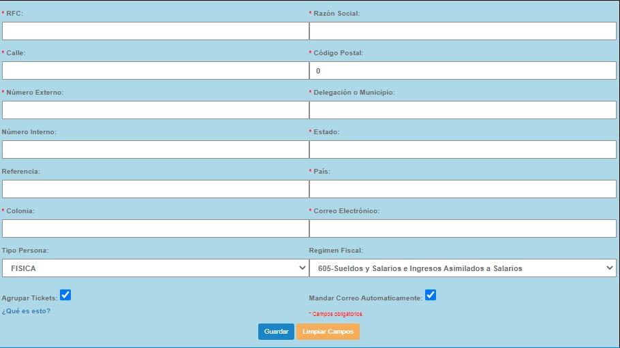This screenshot has width=620, height=348.
Task: Click the Regimen Fiscal dropdown arrow
Action: 609,268
